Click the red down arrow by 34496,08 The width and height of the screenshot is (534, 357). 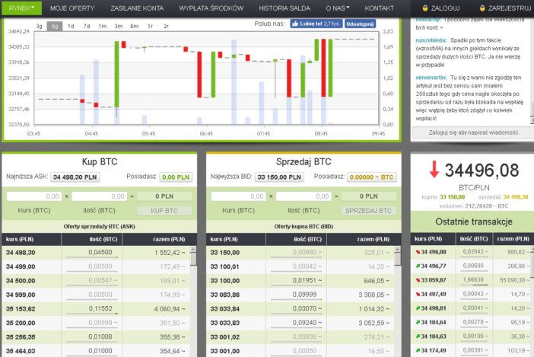(x=434, y=169)
